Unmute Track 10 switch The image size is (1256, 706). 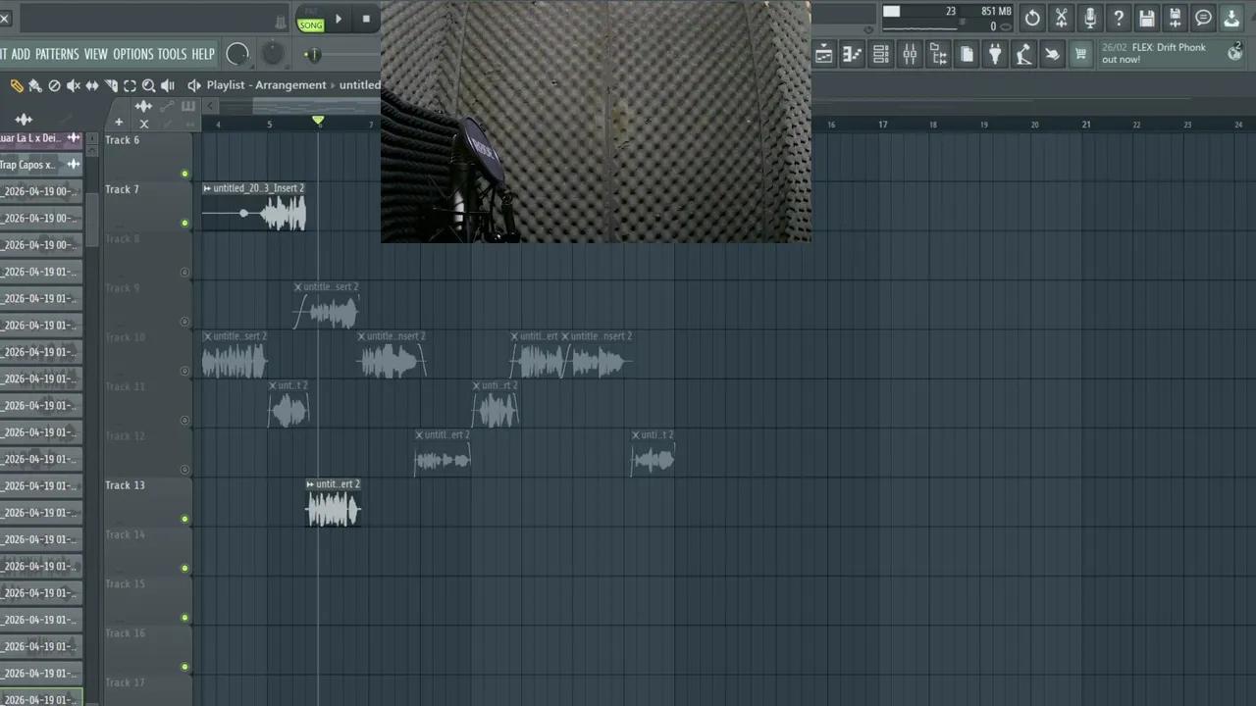tap(184, 371)
